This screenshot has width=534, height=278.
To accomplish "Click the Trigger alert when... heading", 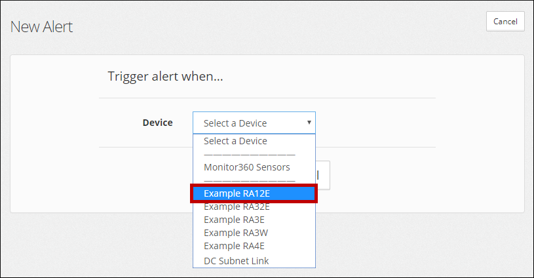I will tap(165, 77).
